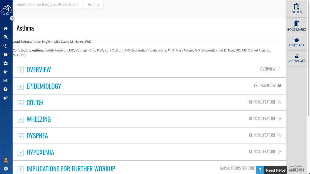The width and height of the screenshot is (310, 174).
Task: Click the home icon in left sidebar
Action: click(x=5, y=28)
